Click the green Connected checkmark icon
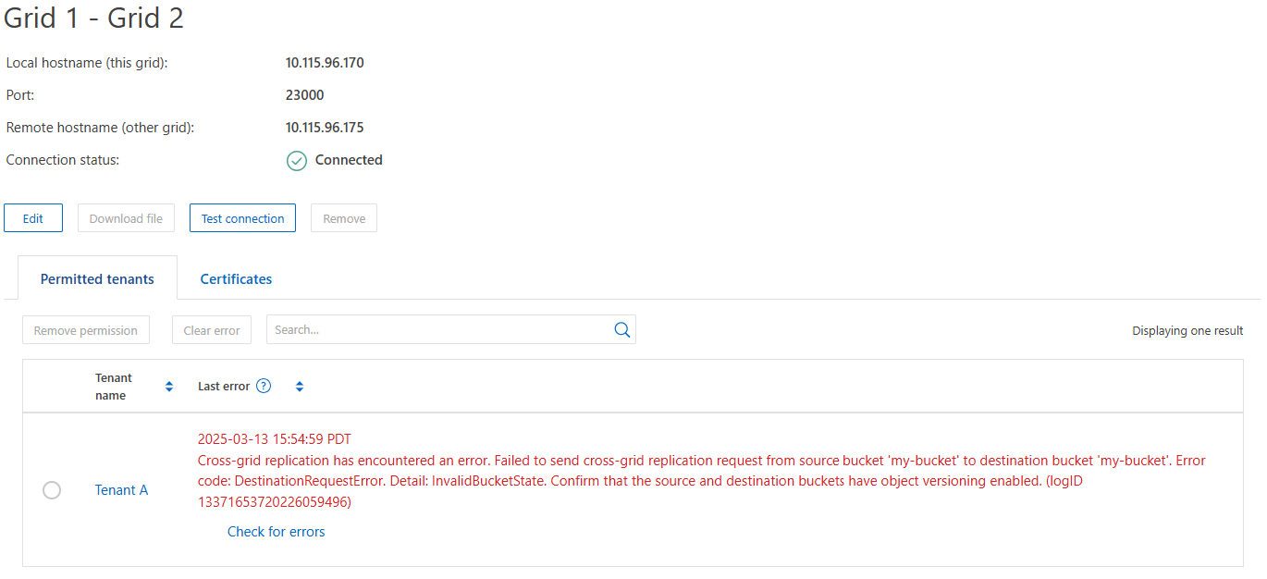The width and height of the screenshot is (1267, 579). [296, 161]
